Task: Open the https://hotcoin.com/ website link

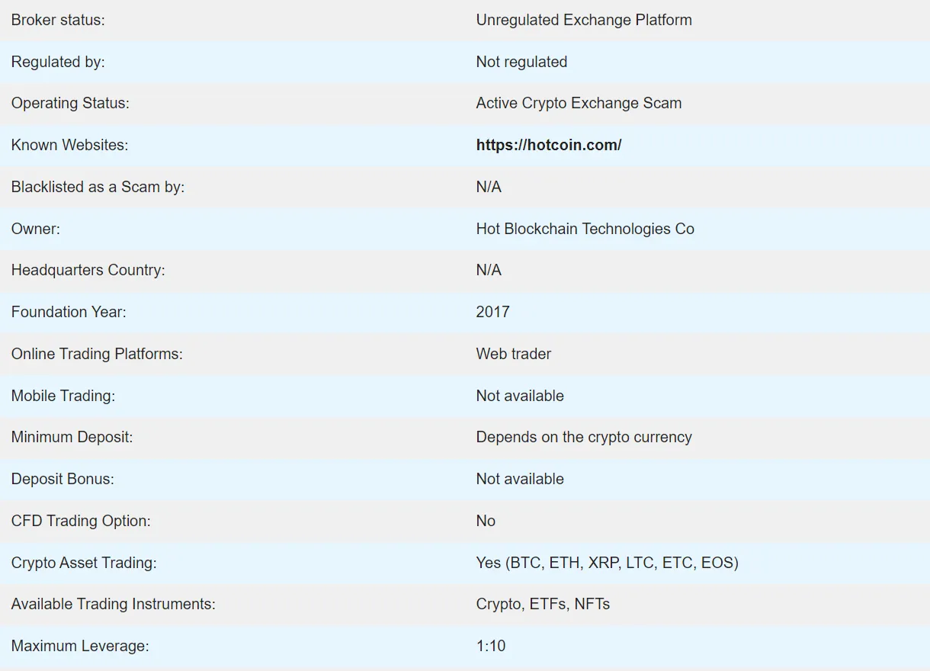Action: click(549, 145)
